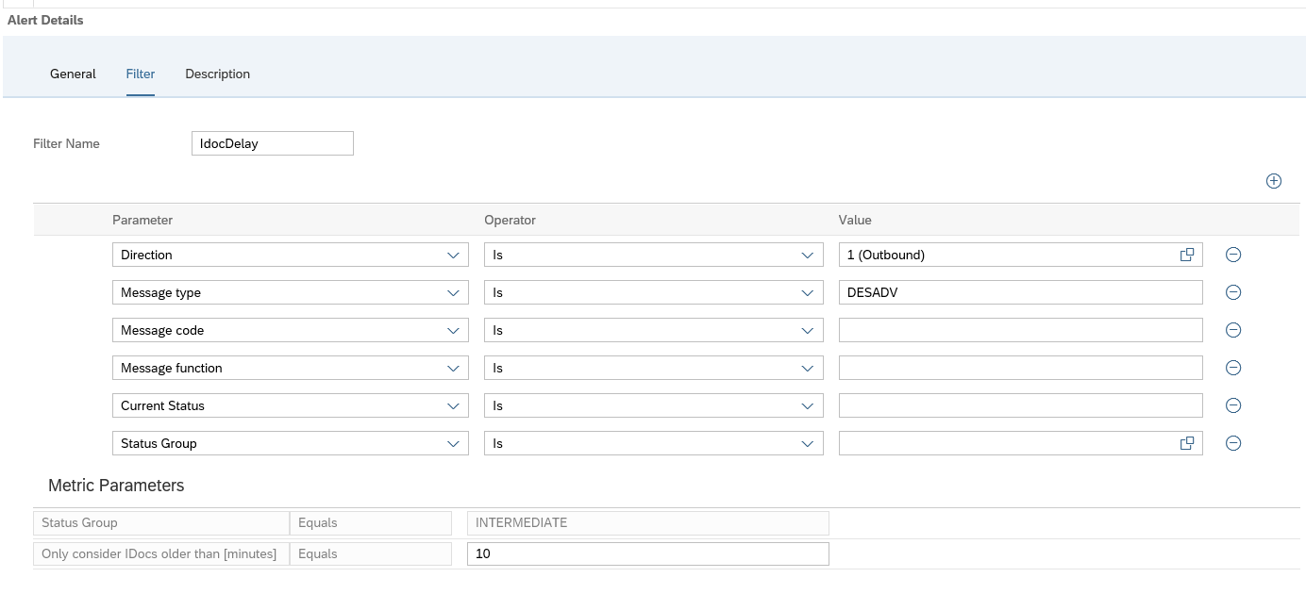Remove the Direction filter row
Viewport: 1306px width, 594px height.
pyautogui.click(x=1232, y=255)
